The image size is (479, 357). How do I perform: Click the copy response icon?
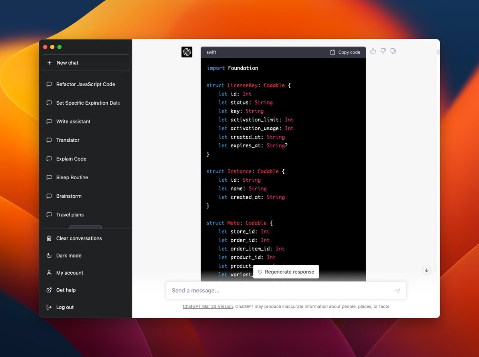point(393,51)
